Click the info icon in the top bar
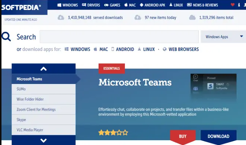The image size is (246, 145). [239, 5]
